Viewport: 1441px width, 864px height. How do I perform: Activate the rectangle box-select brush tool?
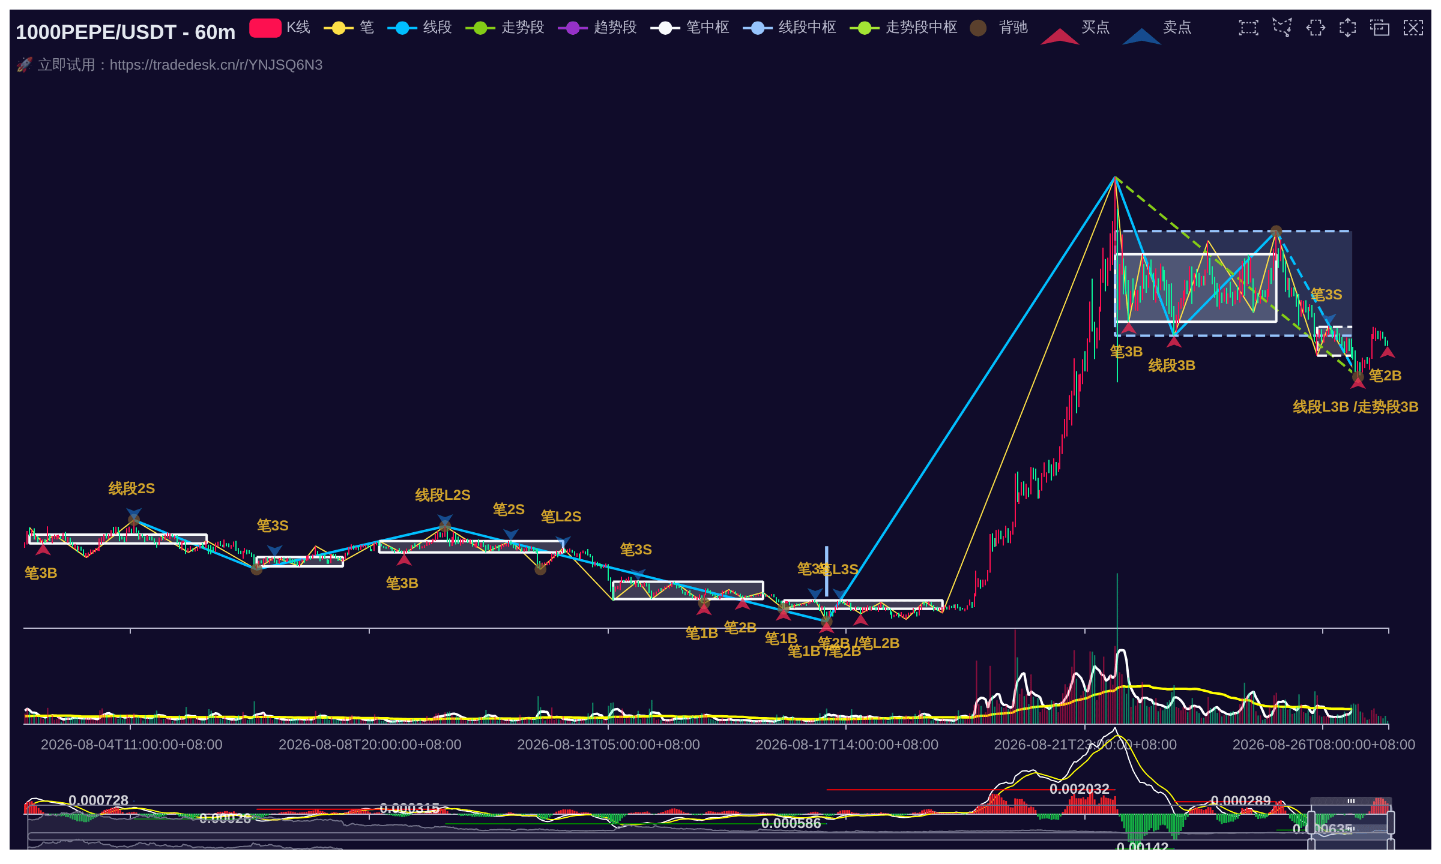click(x=1248, y=28)
